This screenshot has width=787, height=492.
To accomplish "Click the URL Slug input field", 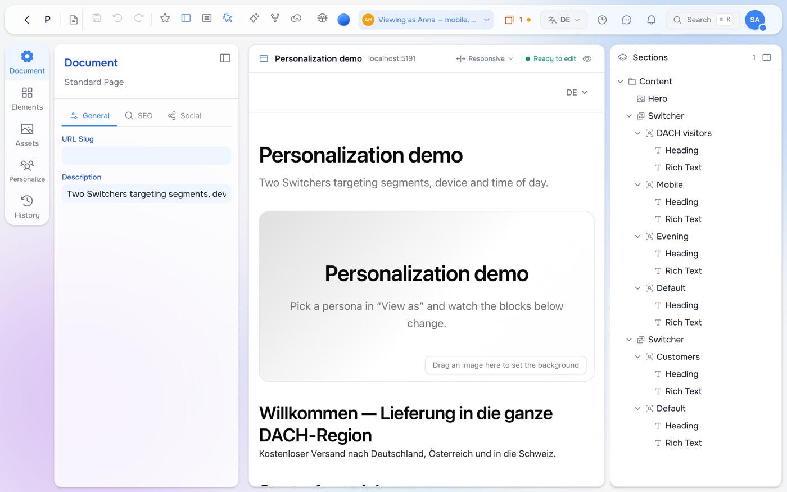I will click(146, 156).
